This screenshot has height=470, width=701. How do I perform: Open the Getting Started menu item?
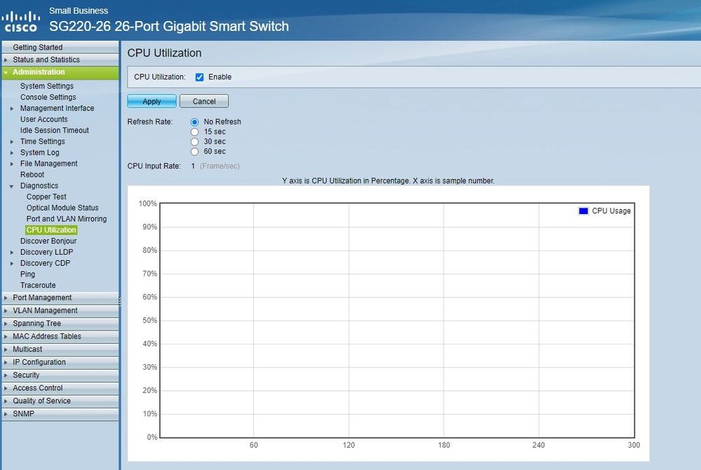tap(60, 47)
